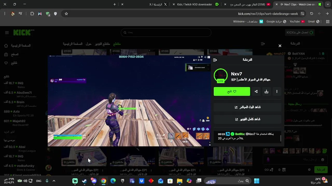This screenshot has height=186, width=332.
Task: Open Discord from taskbar
Action: 94,181
